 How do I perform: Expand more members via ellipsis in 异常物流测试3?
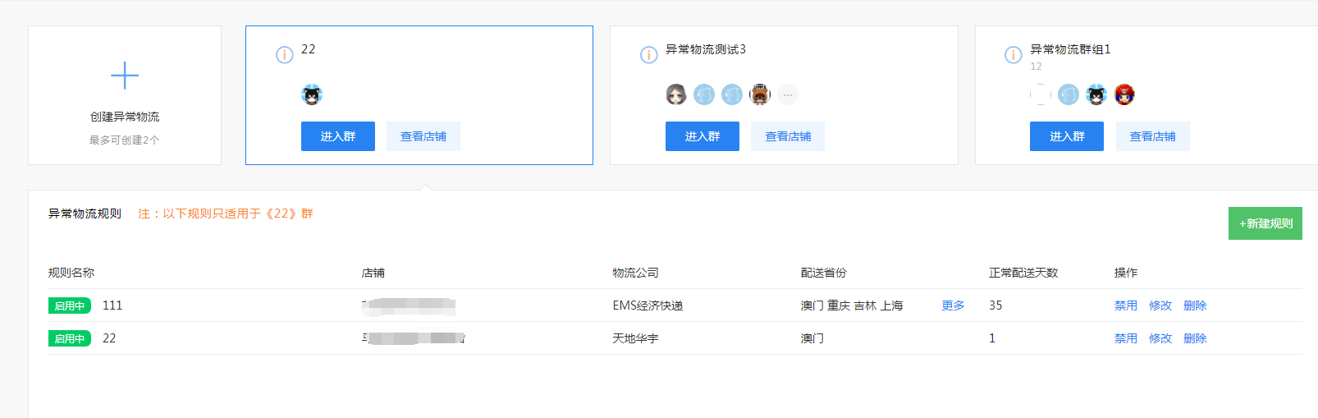[x=788, y=95]
